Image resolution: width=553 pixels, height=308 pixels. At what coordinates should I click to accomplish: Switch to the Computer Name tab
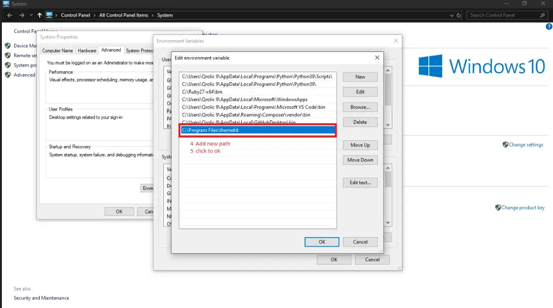58,51
